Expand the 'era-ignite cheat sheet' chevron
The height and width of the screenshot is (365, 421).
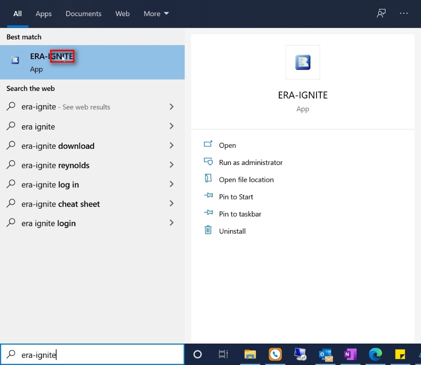(172, 204)
